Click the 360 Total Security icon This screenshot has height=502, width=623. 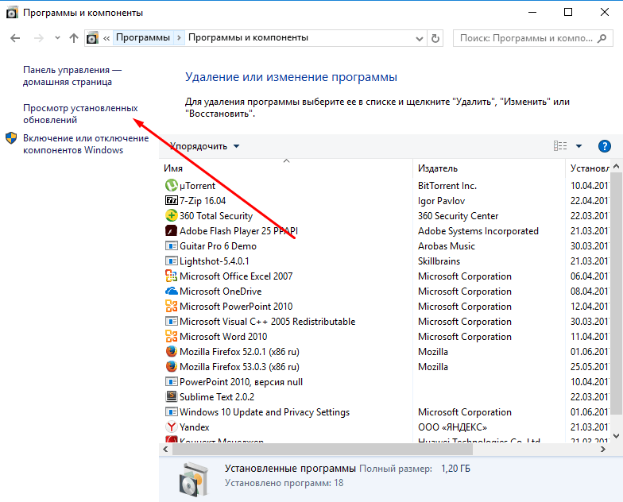[172, 216]
